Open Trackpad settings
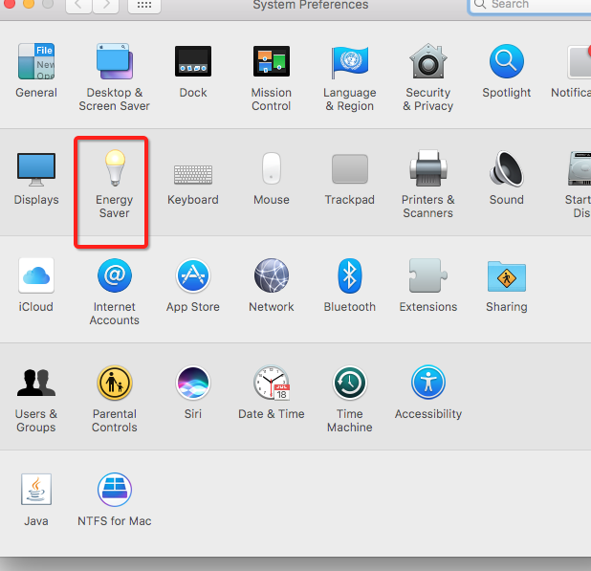Viewport: 591px width, 571px height. [350, 179]
